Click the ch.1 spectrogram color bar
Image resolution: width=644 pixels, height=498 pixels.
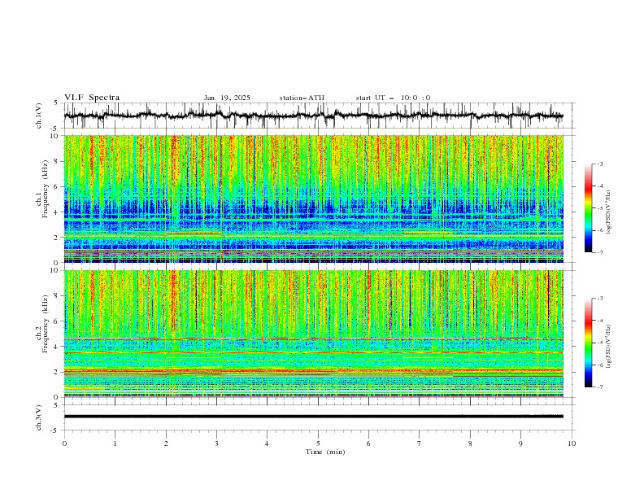(588, 208)
